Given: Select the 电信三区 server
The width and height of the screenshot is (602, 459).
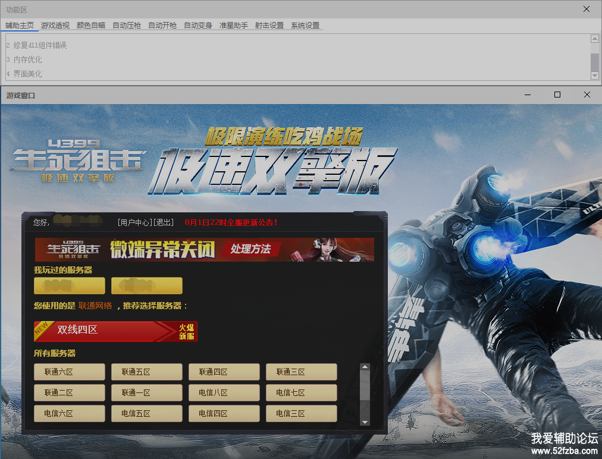Looking at the screenshot, I should [302, 413].
